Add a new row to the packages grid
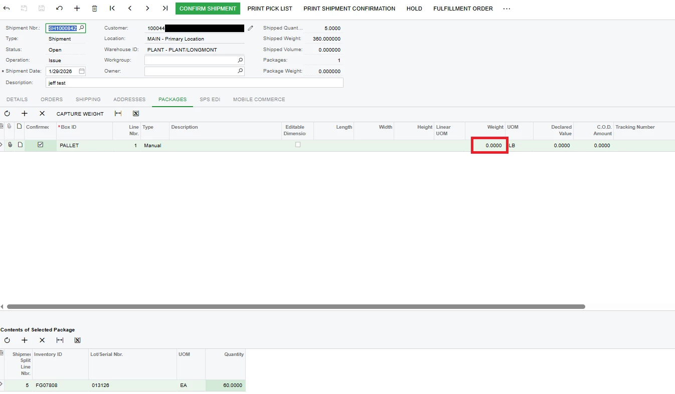 pos(25,114)
